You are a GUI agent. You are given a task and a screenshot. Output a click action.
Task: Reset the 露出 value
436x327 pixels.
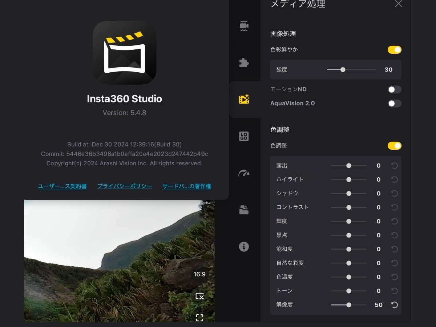395,166
